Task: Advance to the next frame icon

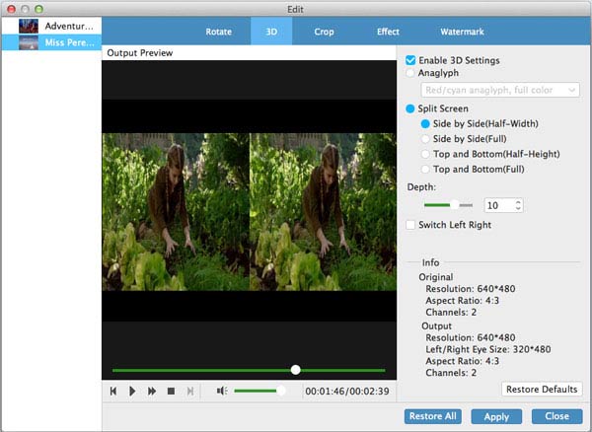Action: pos(190,392)
